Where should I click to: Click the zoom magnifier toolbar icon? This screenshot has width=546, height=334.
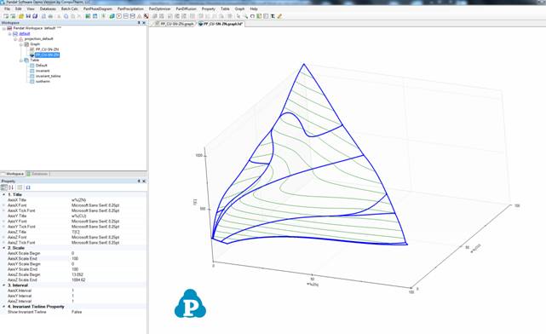click(245, 16)
